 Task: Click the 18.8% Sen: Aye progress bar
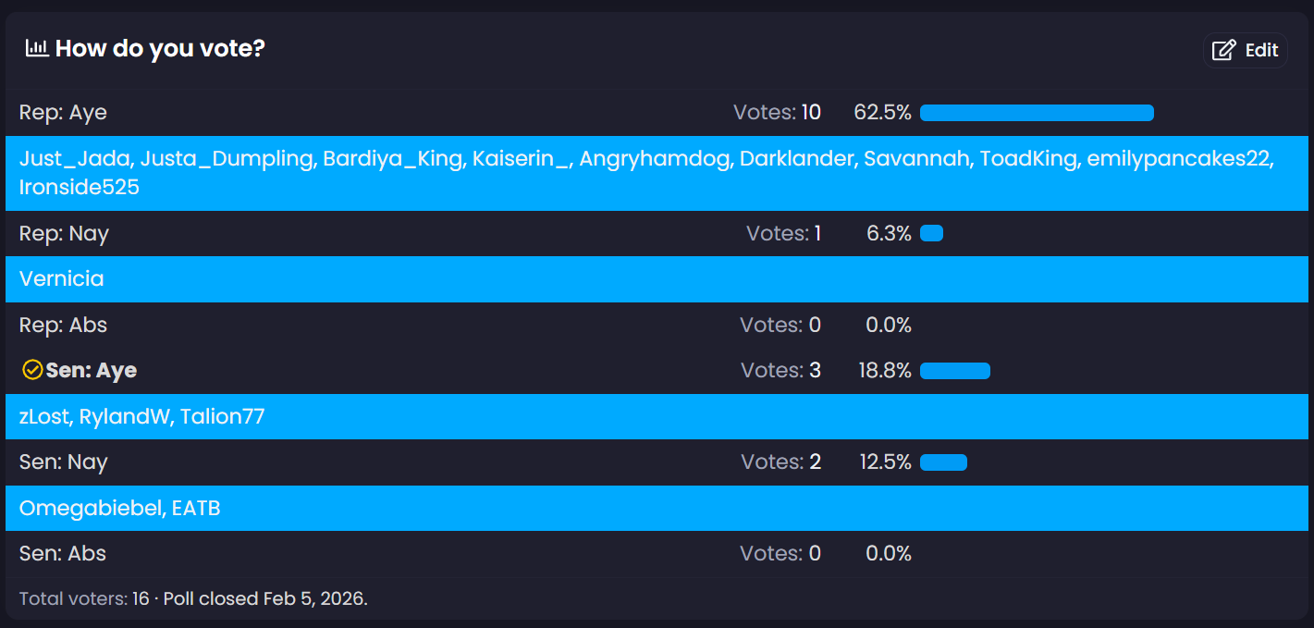tap(954, 371)
